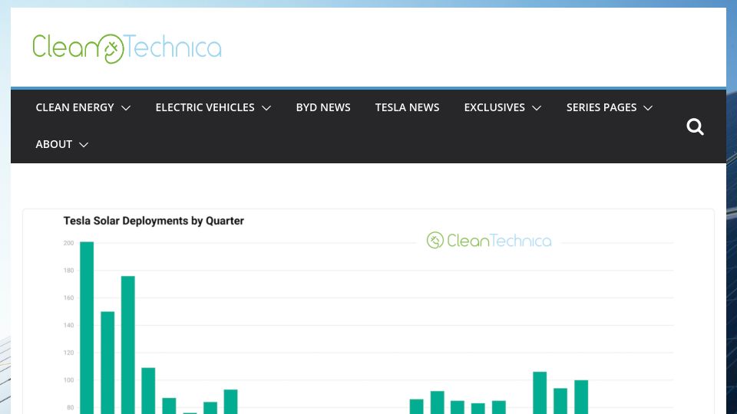Expand the Exclusives menu chevron
737x414 pixels.
[537, 108]
